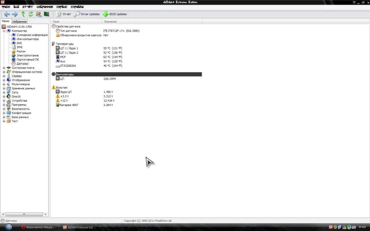
Task: Select the ST3320820A drive temperature row
Action: (x=127, y=66)
